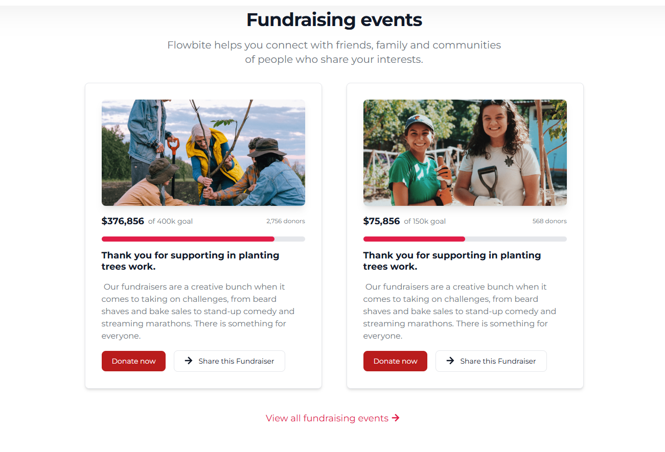Viewport: 665px width, 452px height.
Task: Open the two smiling volunteers photo
Action: [x=465, y=153]
